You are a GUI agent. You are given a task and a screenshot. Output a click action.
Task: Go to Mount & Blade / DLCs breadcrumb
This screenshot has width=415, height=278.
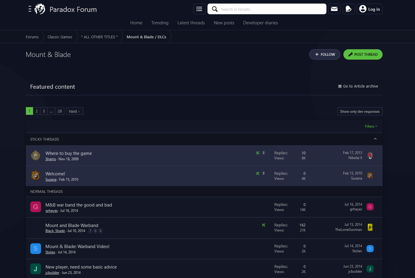(x=146, y=37)
